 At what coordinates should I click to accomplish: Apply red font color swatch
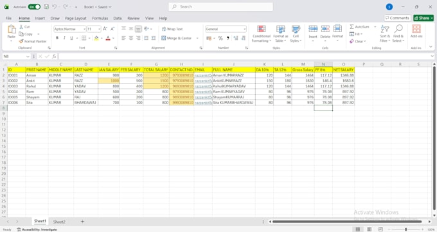point(108,38)
